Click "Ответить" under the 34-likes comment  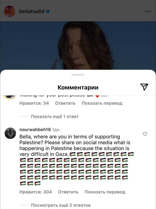click(65, 103)
